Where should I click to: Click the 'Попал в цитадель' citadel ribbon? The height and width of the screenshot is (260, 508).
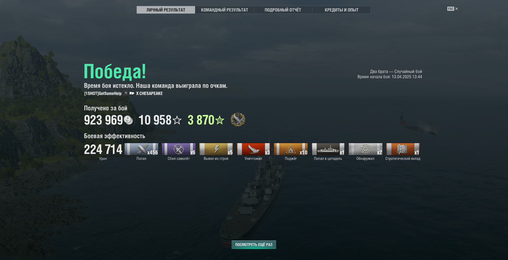click(328, 149)
